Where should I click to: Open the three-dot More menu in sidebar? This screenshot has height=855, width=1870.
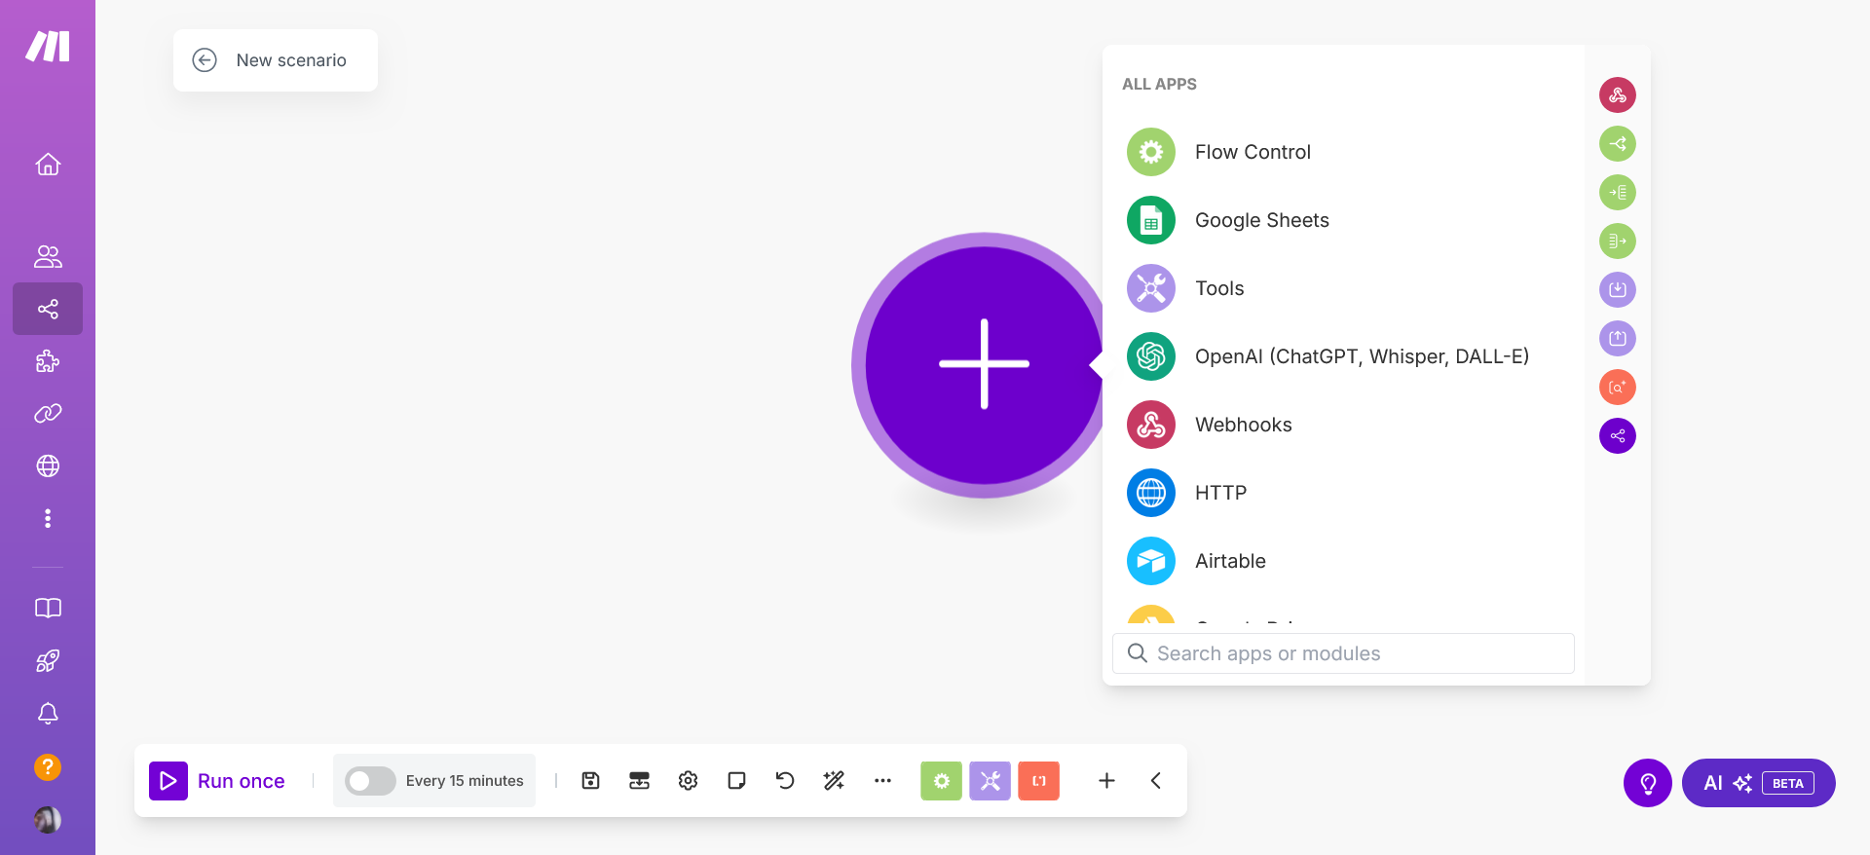(48, 518)
